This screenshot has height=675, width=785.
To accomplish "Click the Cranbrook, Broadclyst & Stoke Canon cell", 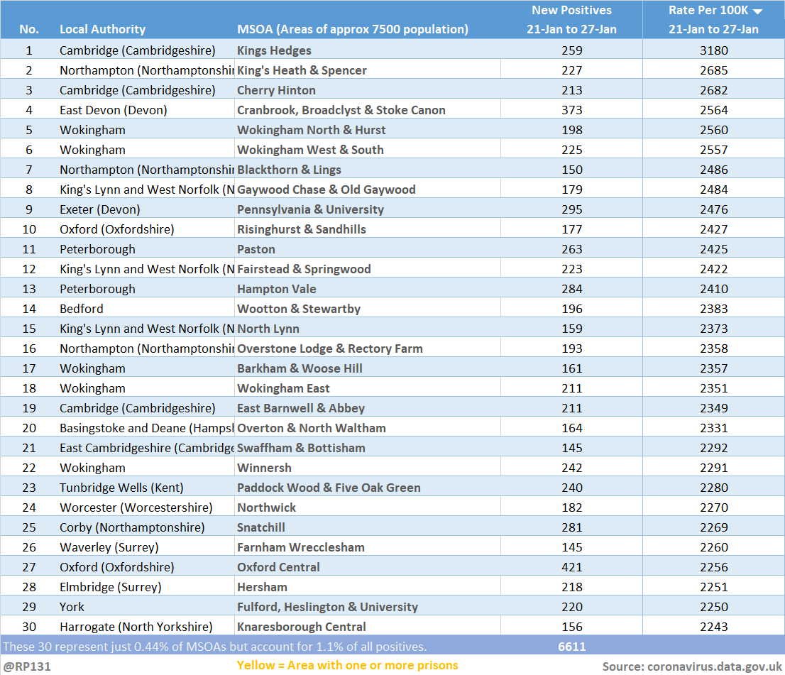I will pyautogui.click(x=341, y=110).
